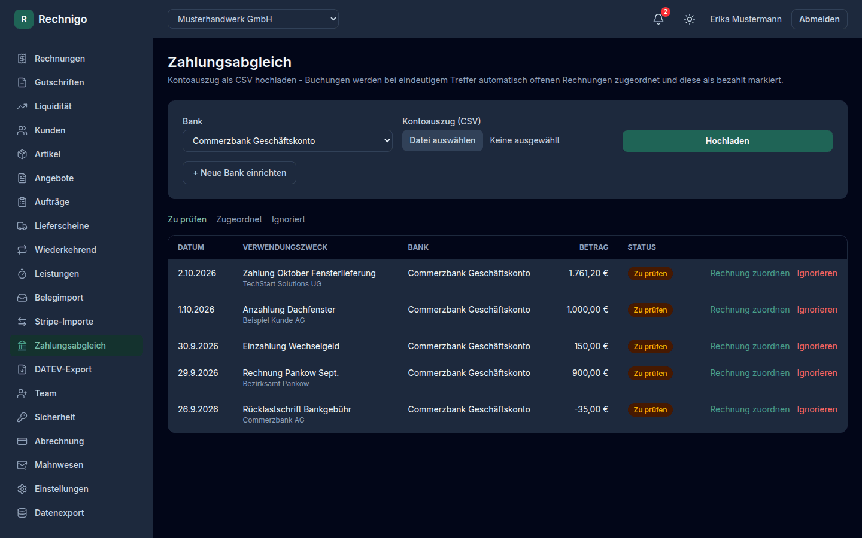The width and height of the screenshot is (862, 538).
Task: Select the Zu prüfen tab
Action: click(x=187, y=219)
